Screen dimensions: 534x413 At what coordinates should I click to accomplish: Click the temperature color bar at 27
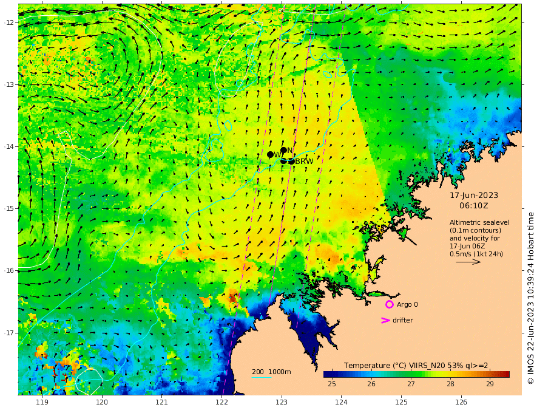coord(411,374)
